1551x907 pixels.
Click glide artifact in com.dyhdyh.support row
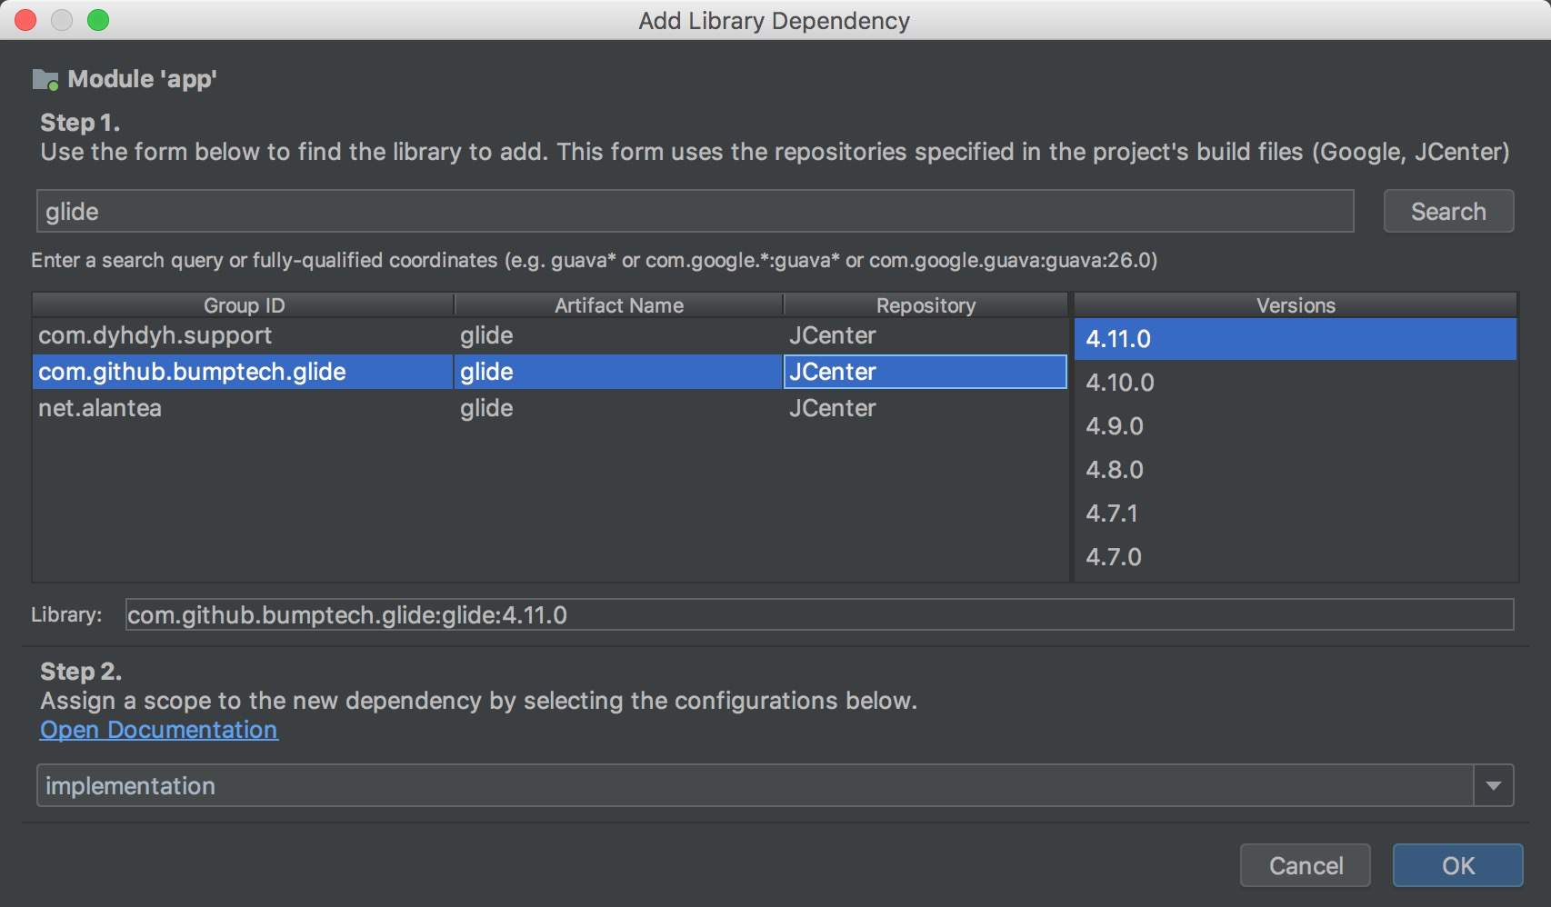click(x=618, y=335)
